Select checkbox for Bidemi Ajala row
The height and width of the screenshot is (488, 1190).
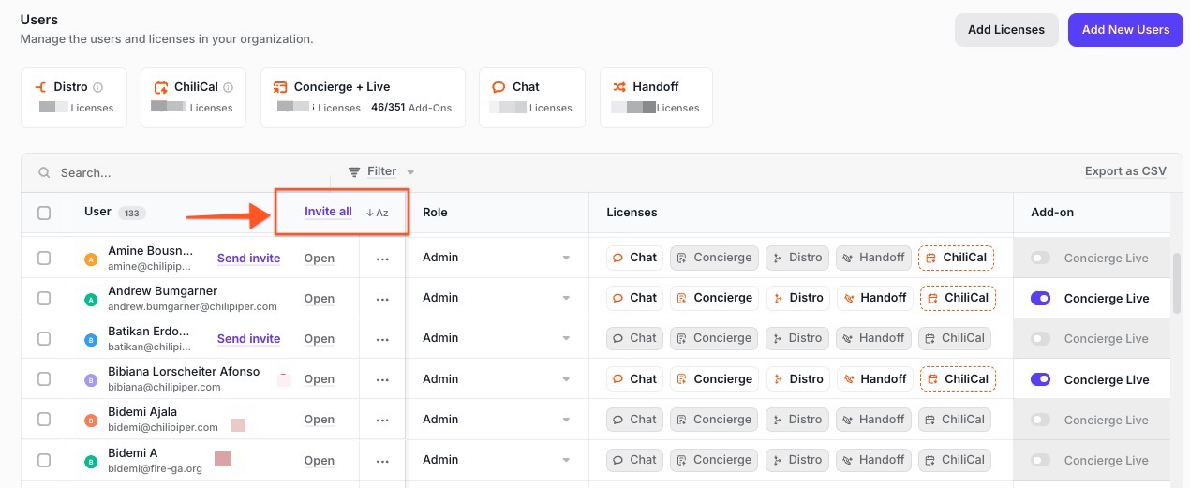click(44, 420)
